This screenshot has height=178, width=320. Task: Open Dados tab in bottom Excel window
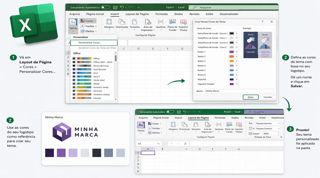pyautogui.click(x=235, y=118)
